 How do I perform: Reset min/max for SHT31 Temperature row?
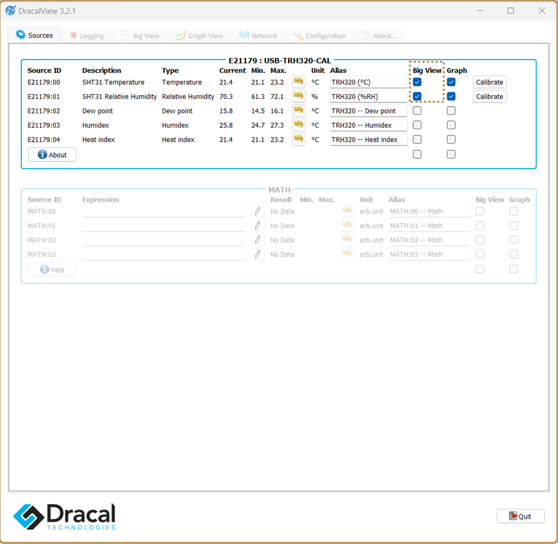pyautogui.click(x=298, y=82)
